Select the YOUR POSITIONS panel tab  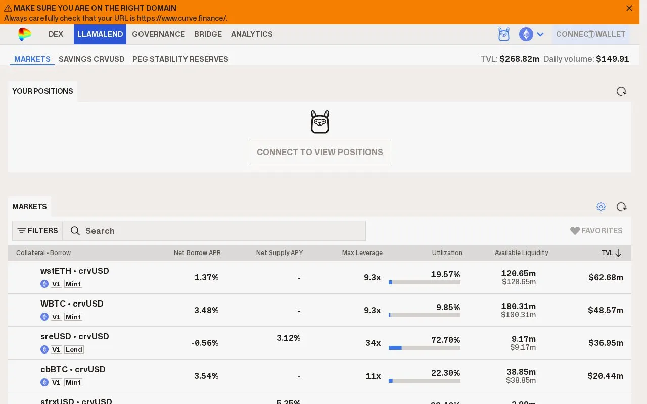(42, 91)
